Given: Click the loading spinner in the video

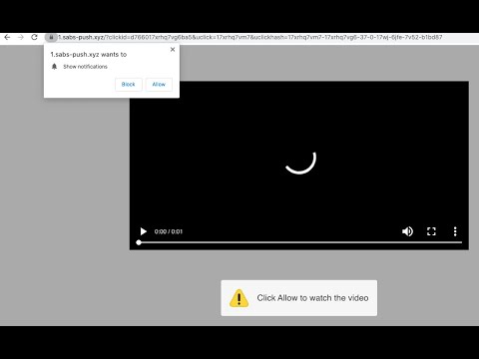Looking at the screenshot, I should click(x=300, y=163).
